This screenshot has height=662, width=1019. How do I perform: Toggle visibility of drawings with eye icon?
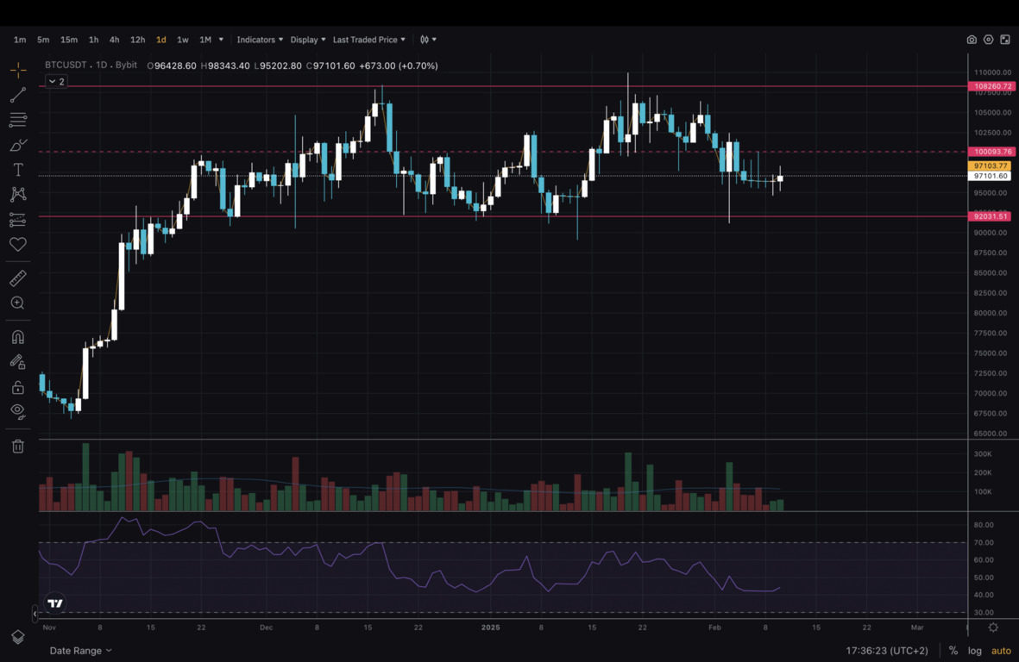pyautogui.click(x=17, y=411)
